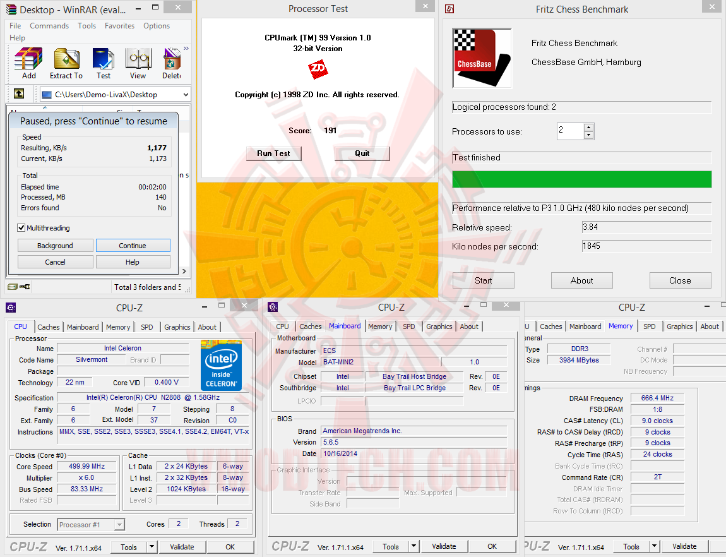Click Continue button in WinRAR benchmark

pos(133,246)
